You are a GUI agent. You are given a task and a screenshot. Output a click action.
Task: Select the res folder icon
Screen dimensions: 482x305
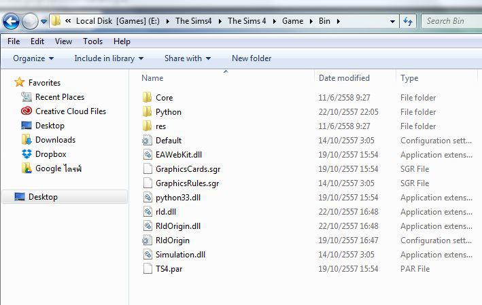tap(147, 126)
